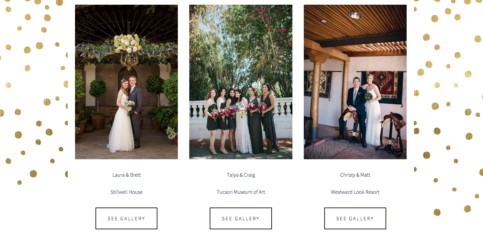Select the Talya & Craig caption
Image resolution: width=483 pixels, height=235 pixels.
(x=241, y=175)
